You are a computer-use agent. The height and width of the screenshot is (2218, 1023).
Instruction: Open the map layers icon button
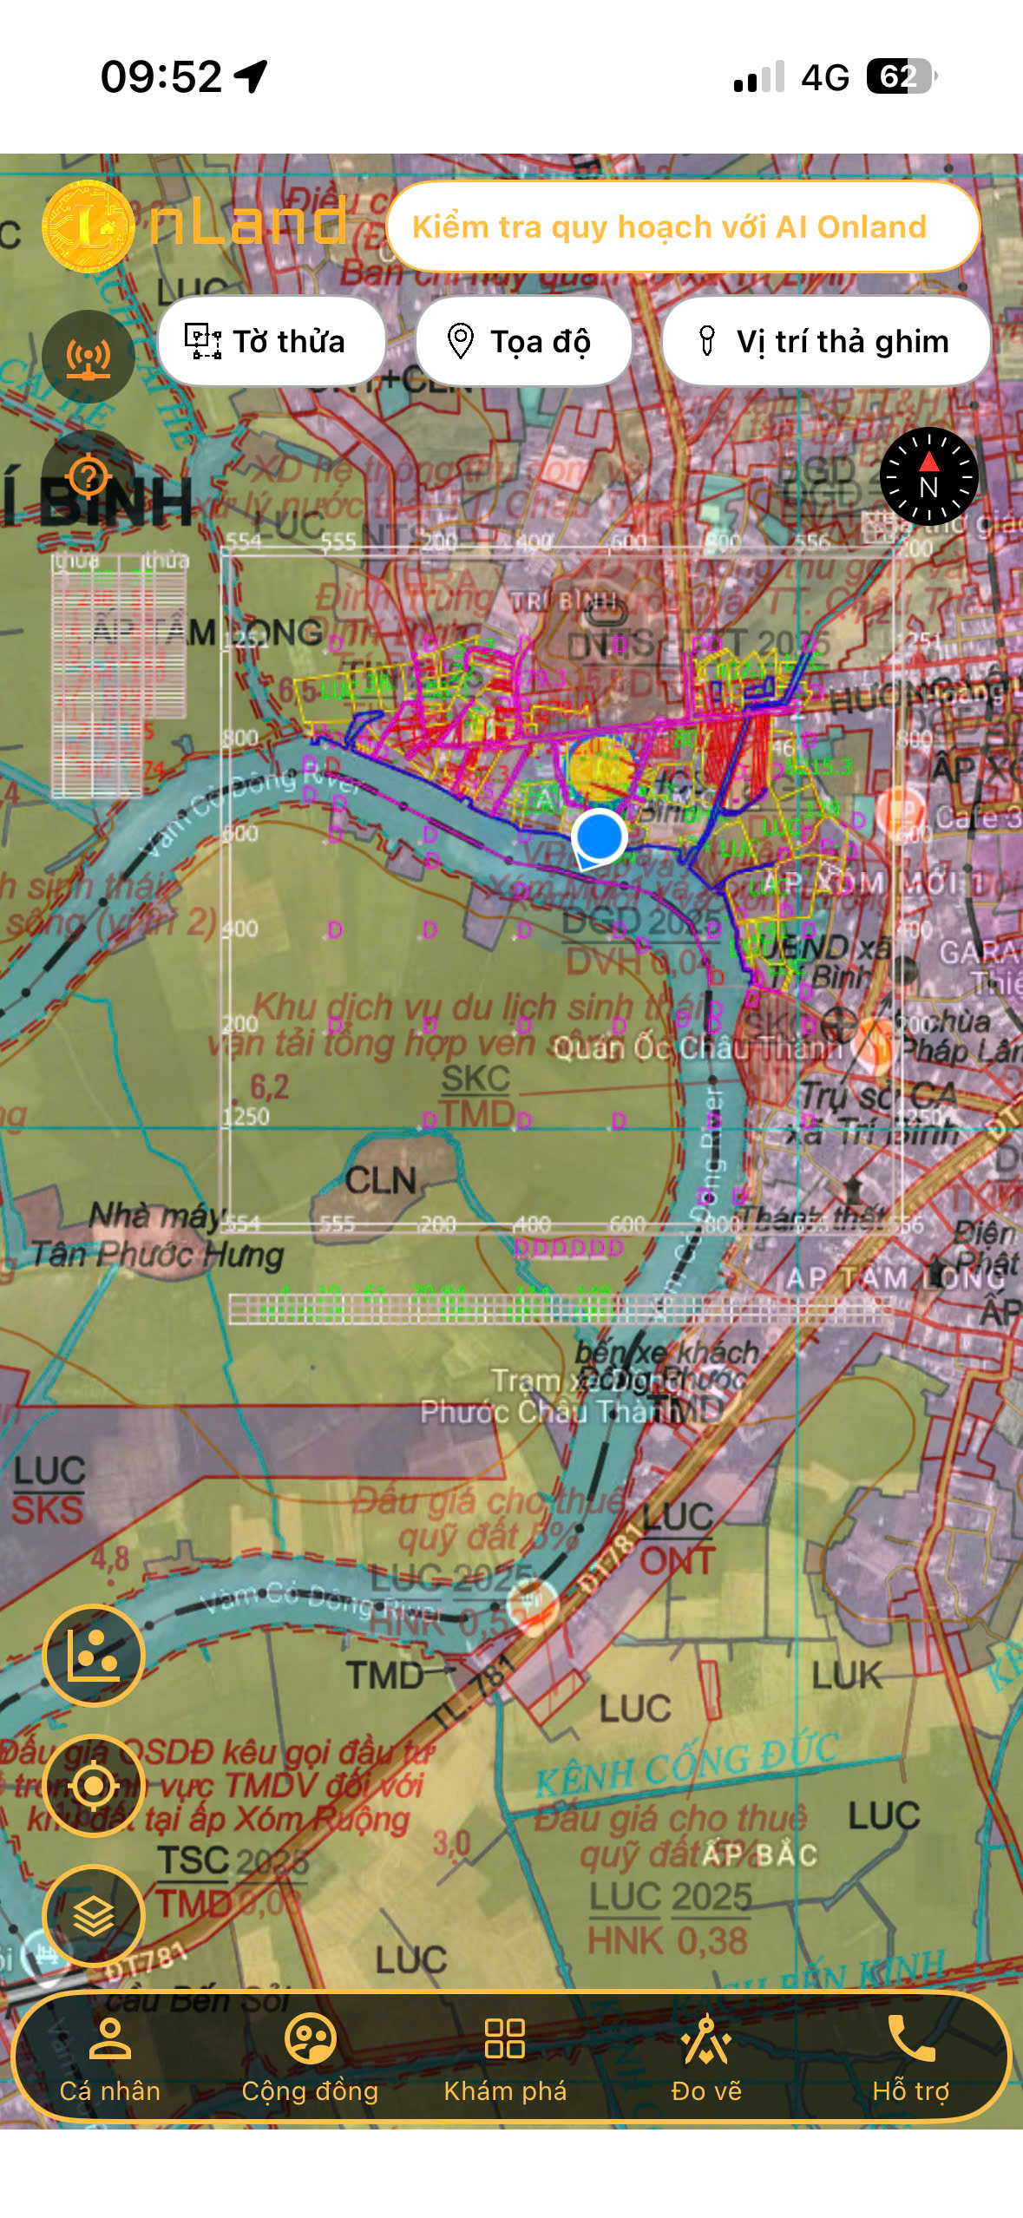pos(94,1916)
